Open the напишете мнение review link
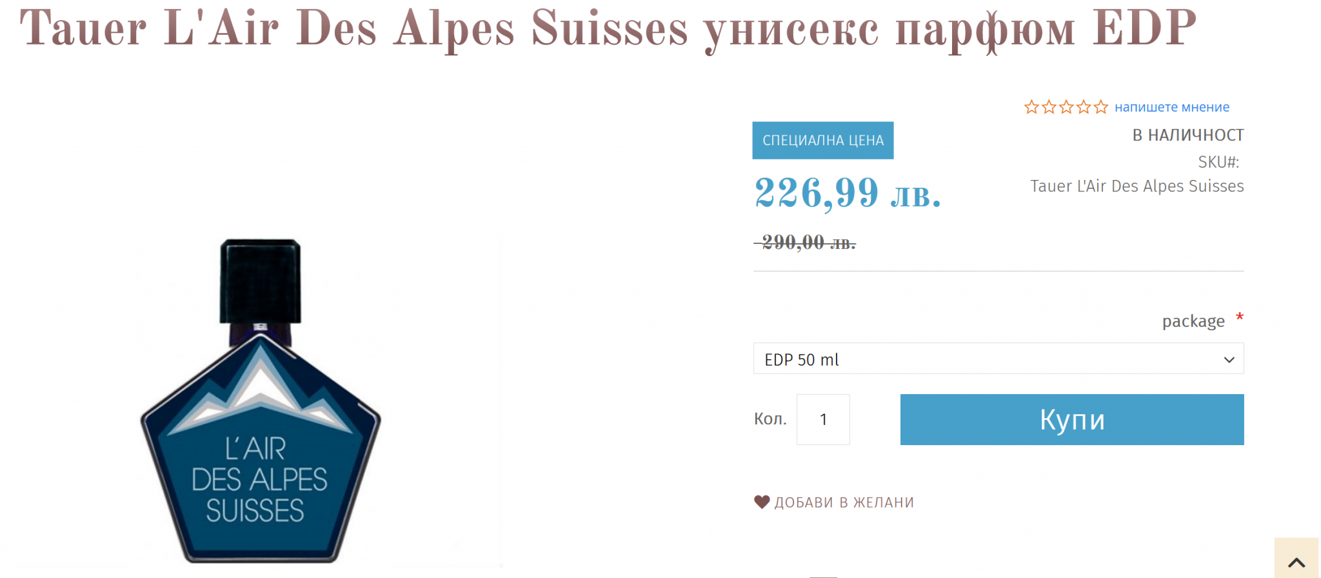1321x578 pixels. pyautogui.click(x=1171, y=107)
